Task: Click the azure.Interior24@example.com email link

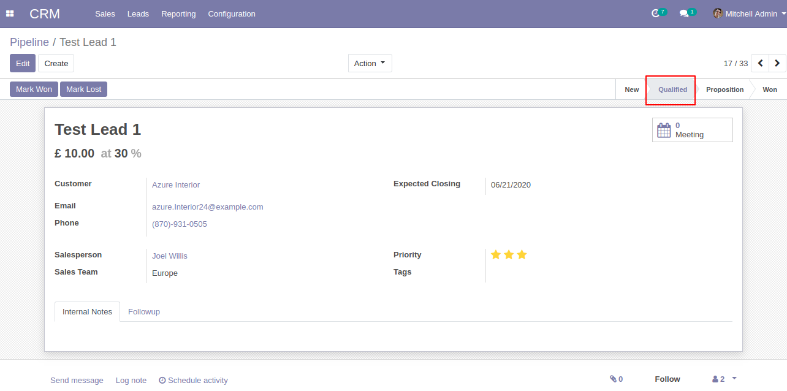Action: (x=208, y=207)
